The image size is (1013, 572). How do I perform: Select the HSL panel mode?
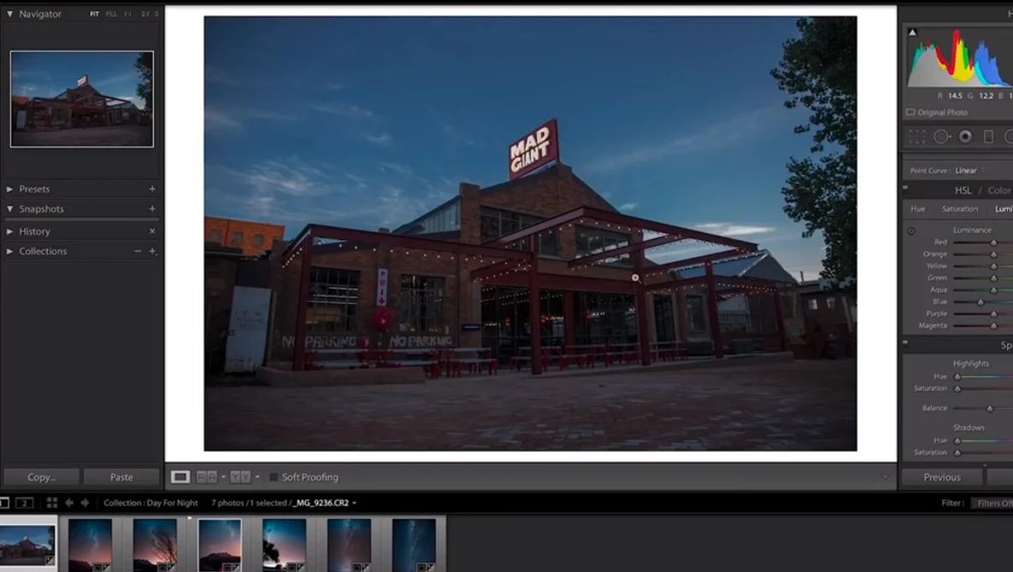963,190
